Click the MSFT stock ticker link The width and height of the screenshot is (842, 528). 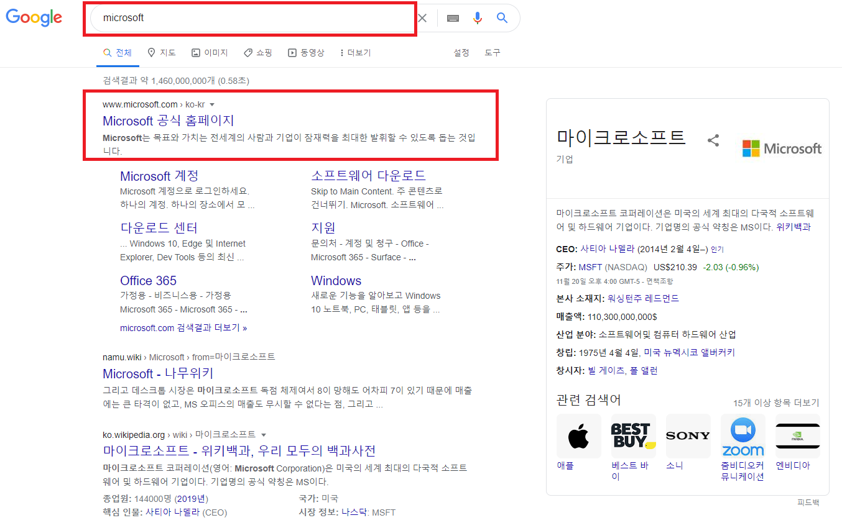point(590,267)
